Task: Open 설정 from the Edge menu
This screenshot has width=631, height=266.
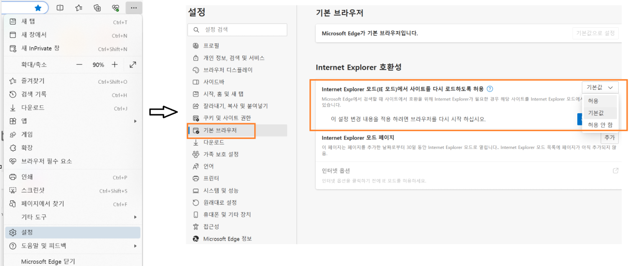Action: click(x=73, y=233)
